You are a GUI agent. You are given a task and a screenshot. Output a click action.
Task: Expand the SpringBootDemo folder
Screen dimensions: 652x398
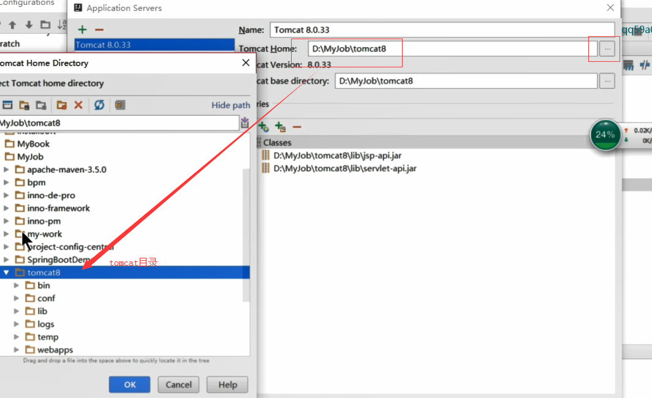coord(6,260)
